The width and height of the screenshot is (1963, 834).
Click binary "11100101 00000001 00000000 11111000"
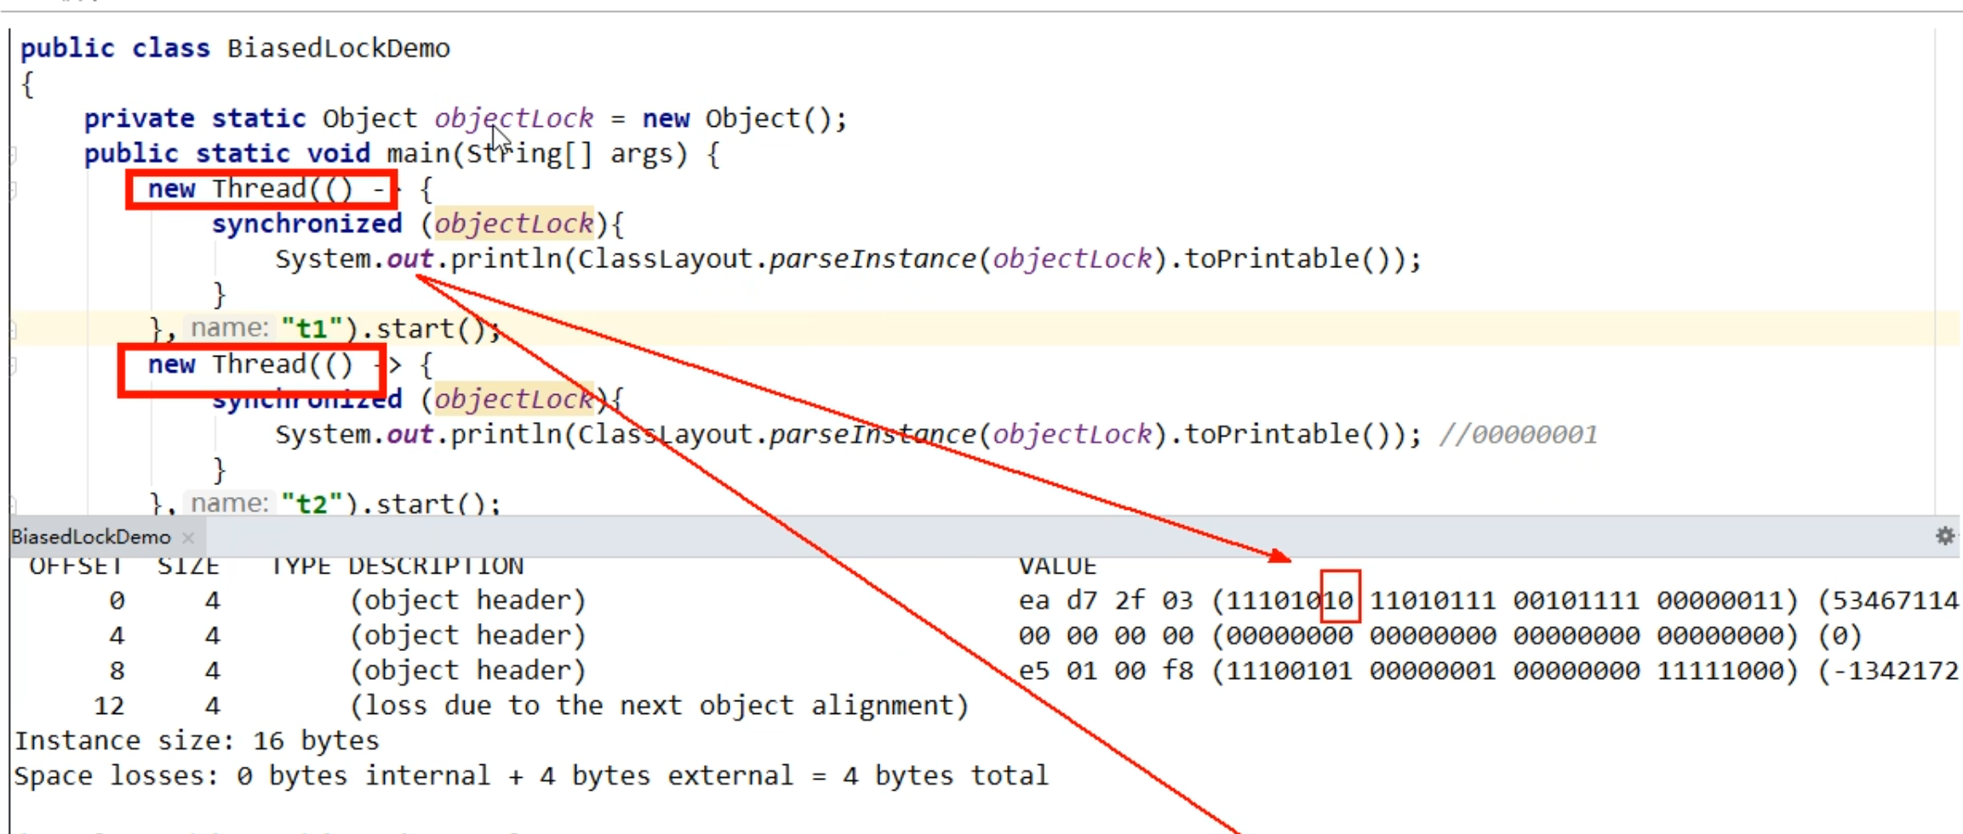[x=1505, y=671]
